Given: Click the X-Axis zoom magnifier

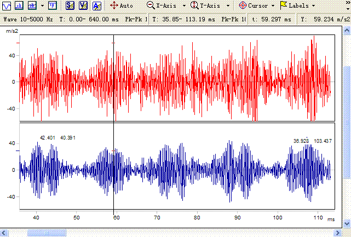Looking at the screenshot, I should tap(151, 5).
